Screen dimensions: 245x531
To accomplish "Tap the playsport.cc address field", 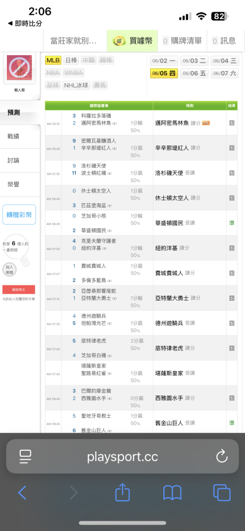I will coord(122,457).
